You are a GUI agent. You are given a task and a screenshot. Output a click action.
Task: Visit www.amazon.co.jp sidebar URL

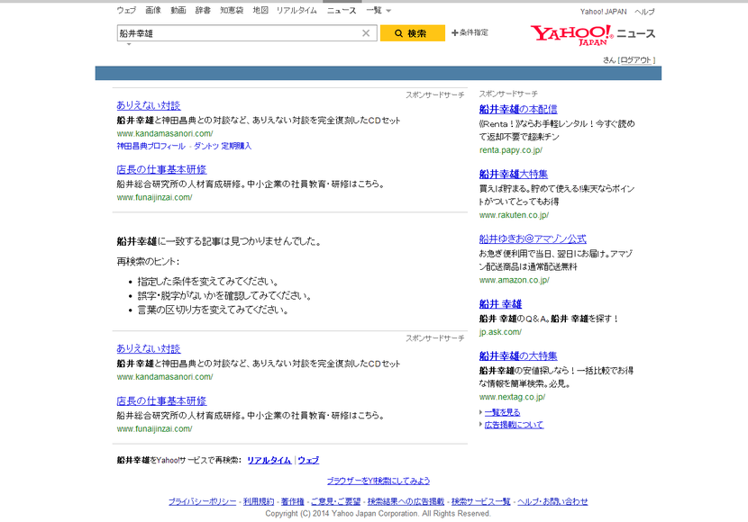[x=515, y=280]
